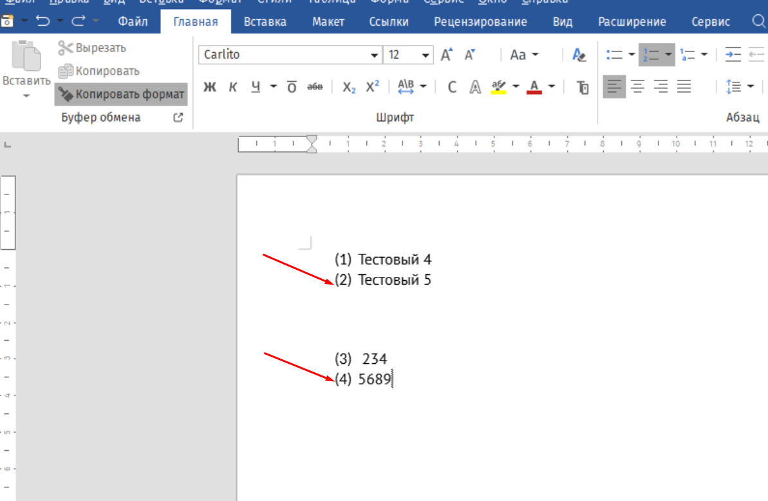Image resolution: width=768 pixels, height=501 pixels.
Task: Click the font name field showing Carlito
Action: tap(284, 55)
